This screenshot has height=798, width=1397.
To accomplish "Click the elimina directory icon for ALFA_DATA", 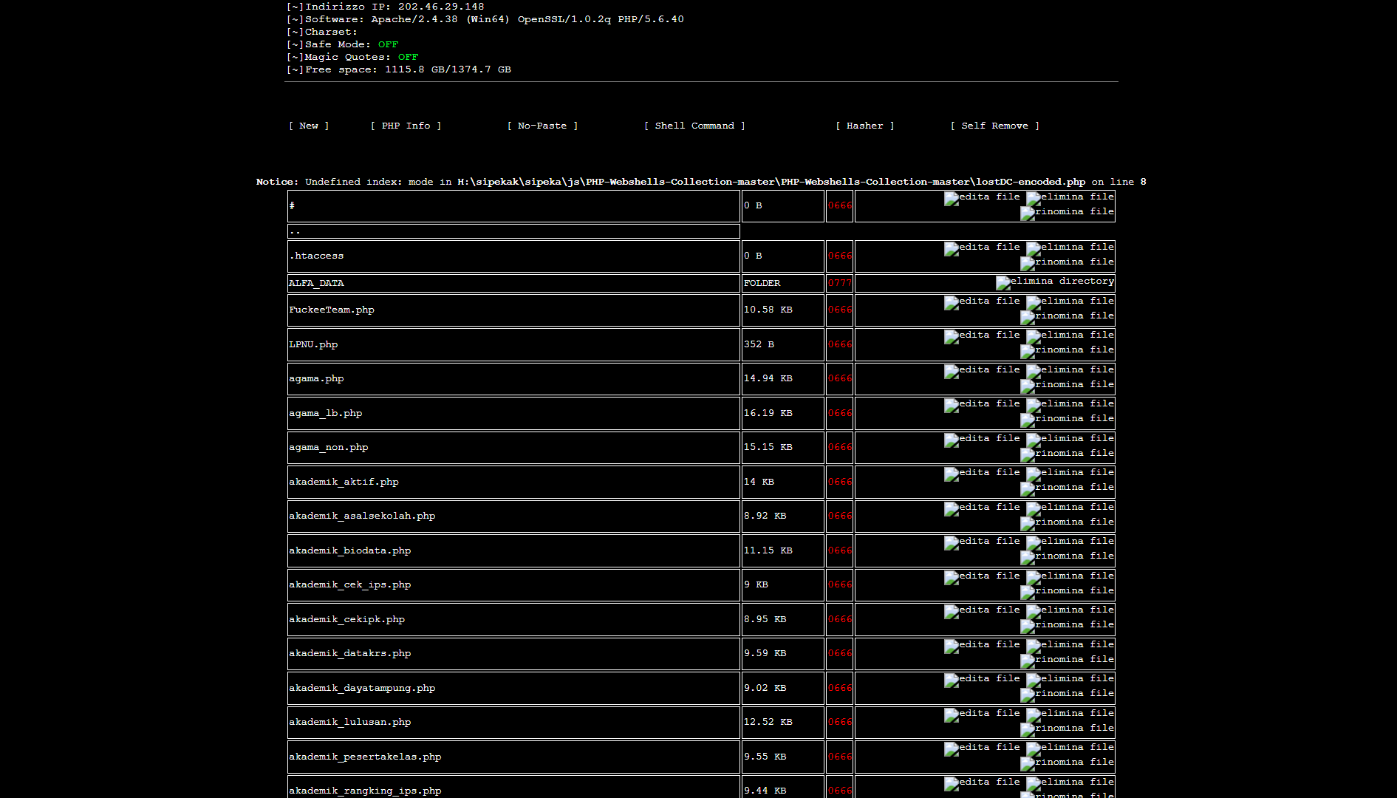I will (x=1055, y=282).
